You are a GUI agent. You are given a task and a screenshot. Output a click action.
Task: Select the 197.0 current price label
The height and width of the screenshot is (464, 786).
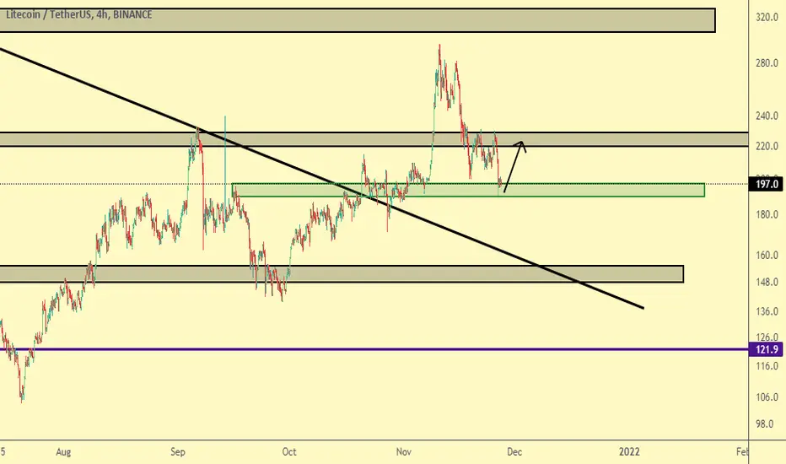tap(766, 184)
